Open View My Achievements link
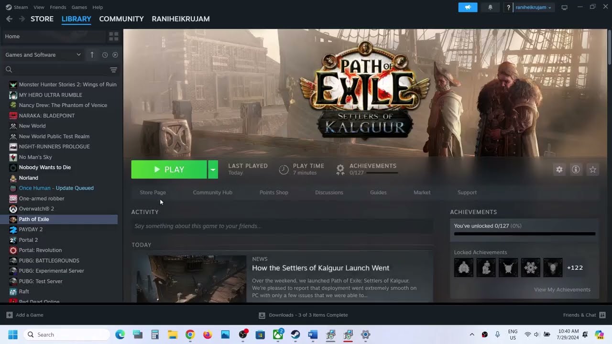Image resolution: width=612 pixels, height=344 pixels. [562, 290]
